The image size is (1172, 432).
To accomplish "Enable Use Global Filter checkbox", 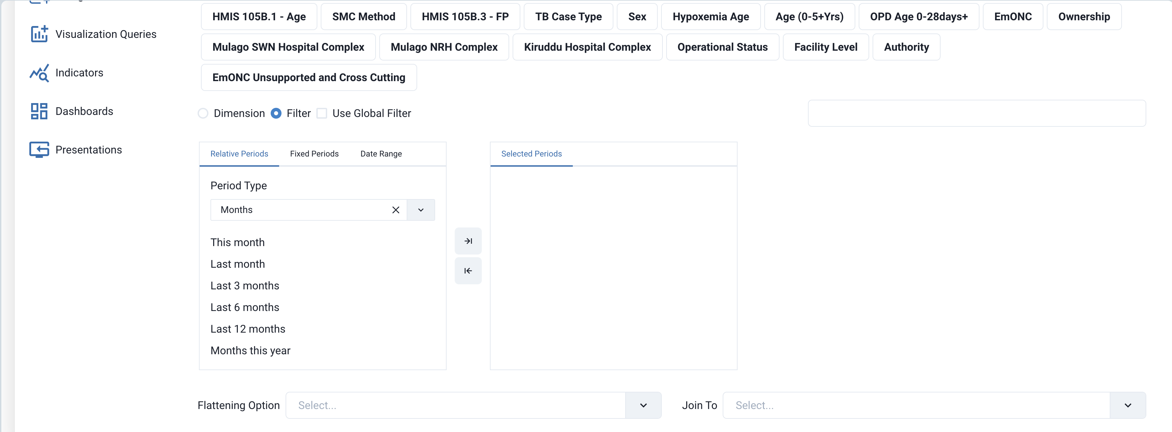I will point(322,113).
